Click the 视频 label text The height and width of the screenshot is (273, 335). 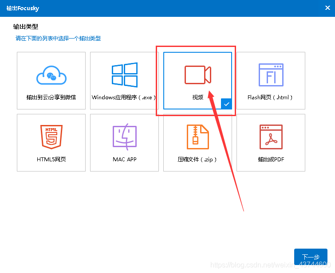point(197,97)
